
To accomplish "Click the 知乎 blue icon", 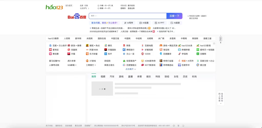I will (x=106, y=54).
